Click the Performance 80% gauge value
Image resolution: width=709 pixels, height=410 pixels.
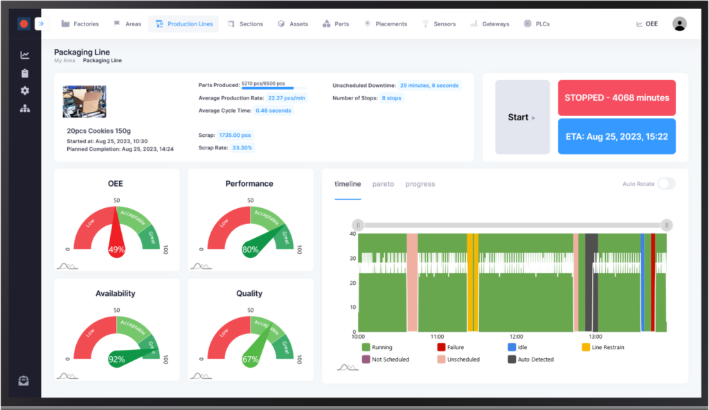point(250,250)
